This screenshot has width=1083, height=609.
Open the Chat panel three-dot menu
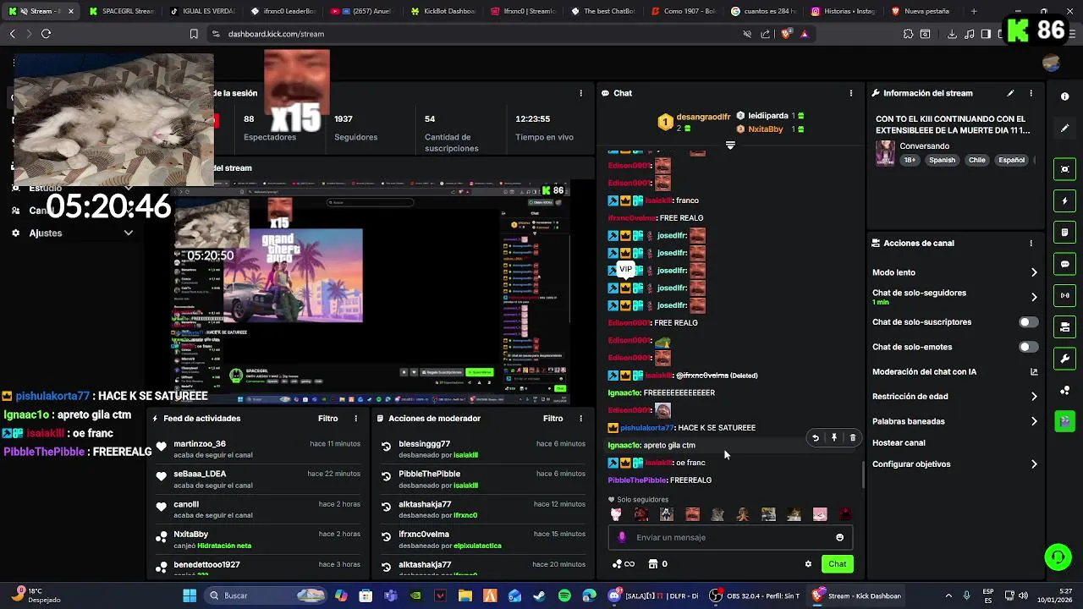(x=851, y=93)
